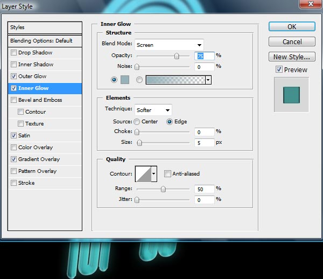Screen dimensions: 323x279
Task: Click the Jitter slider handle
Action: point(137,200)
